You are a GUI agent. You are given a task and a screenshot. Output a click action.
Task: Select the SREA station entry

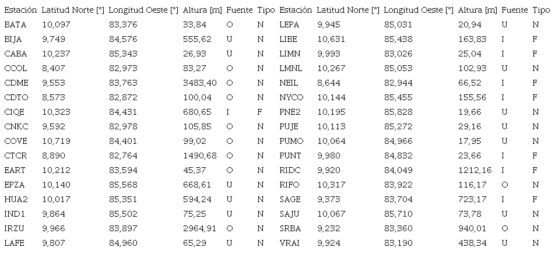coord(290,228)
